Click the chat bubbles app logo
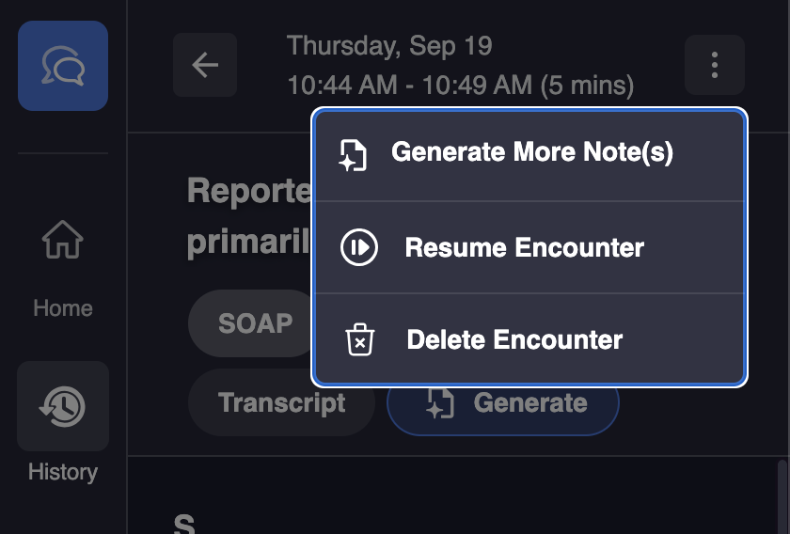Image resolution: width=790 pixels, height=534 pixels. point(63,66)
